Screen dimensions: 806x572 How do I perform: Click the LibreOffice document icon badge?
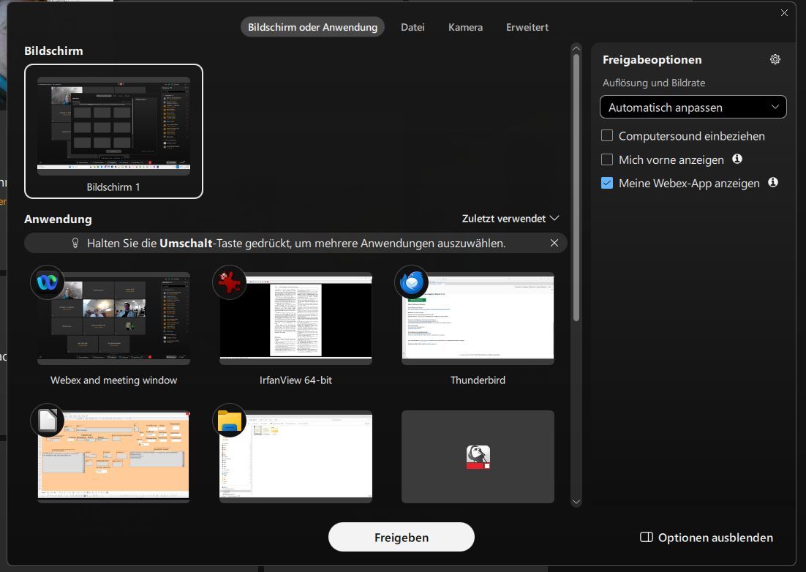pyautogui.click(x=48, y=421)
